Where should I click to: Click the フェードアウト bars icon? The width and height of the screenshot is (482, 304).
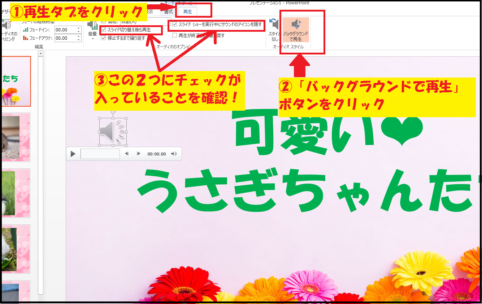25,38
